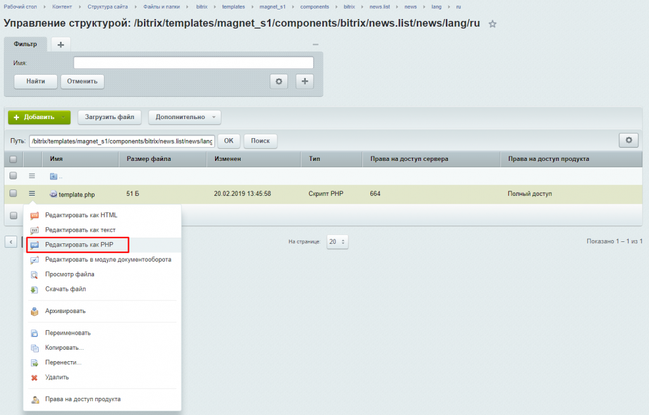The width and height of the screenshot is (649, 415).
Task: Choose Редактировать в модуле документооборота
Action: 108,260
